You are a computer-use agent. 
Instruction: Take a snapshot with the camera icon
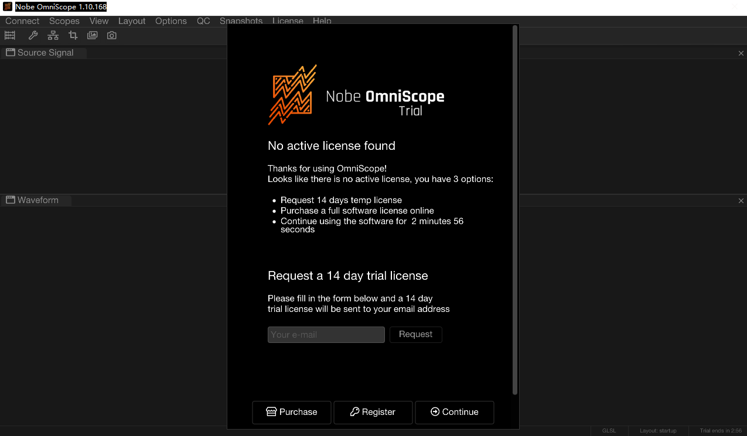pos(112,36)
